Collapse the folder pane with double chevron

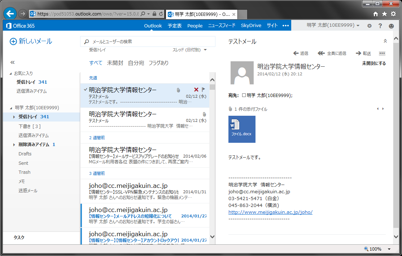(12, 62)
